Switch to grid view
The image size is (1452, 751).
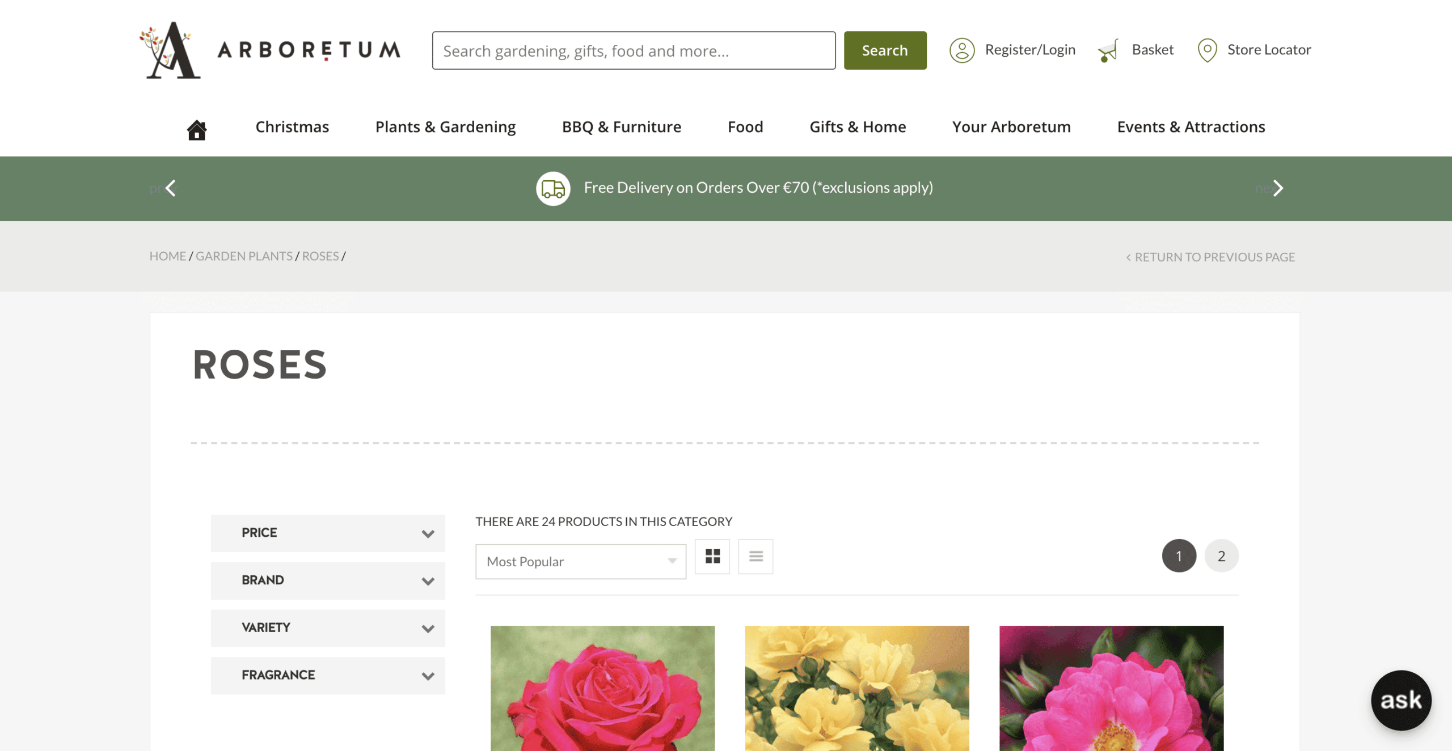click(712, 556)
